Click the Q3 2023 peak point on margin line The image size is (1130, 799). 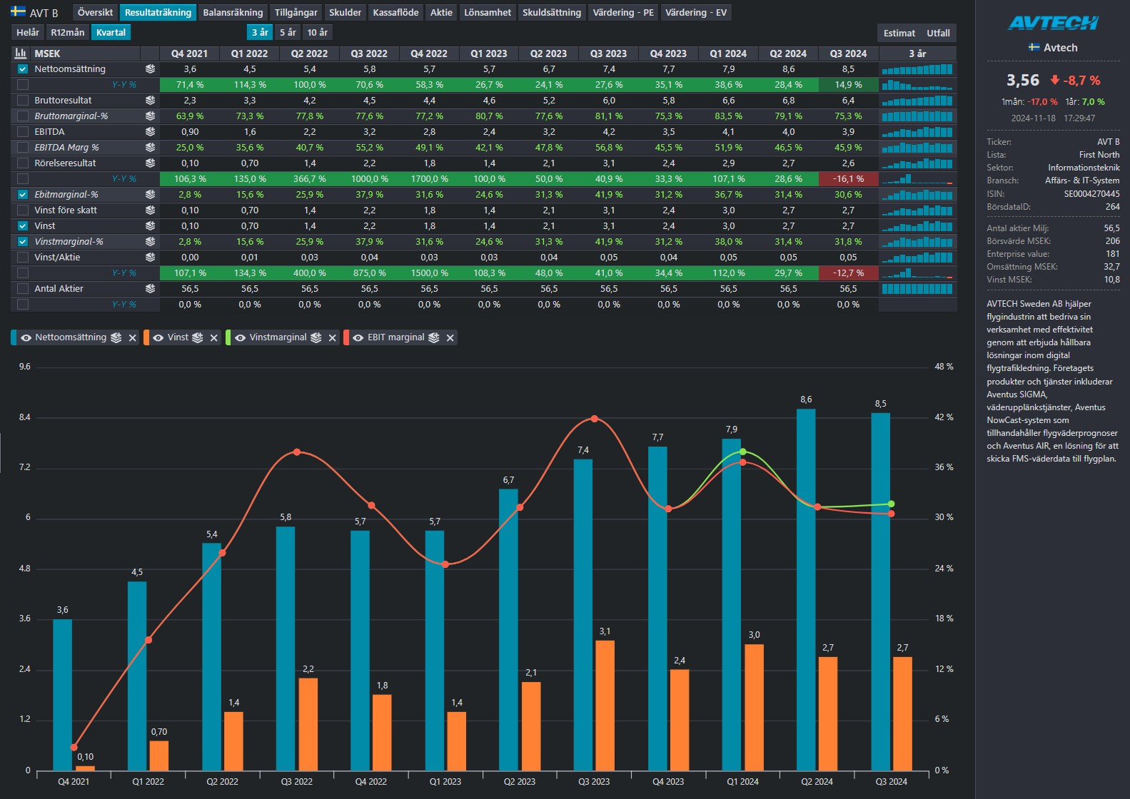click(595, 419)
